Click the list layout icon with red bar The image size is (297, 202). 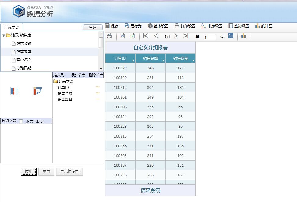[x=15, y=91]
